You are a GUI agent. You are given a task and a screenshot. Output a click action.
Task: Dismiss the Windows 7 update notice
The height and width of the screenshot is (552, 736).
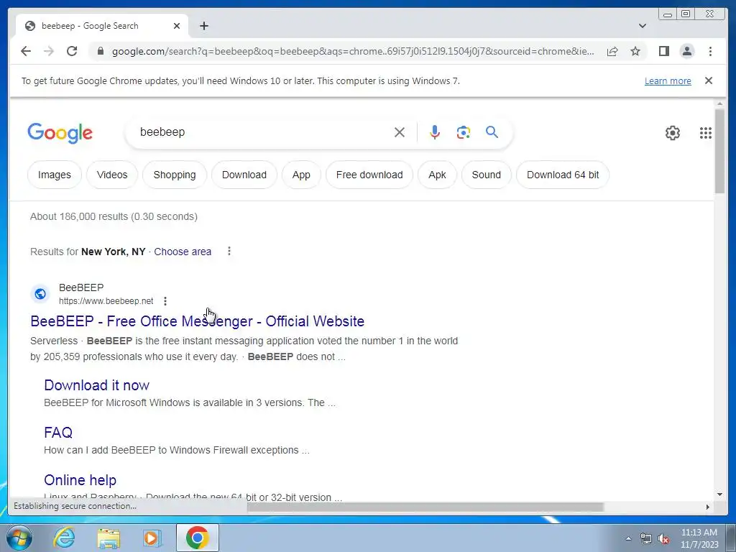pos(709,80)
